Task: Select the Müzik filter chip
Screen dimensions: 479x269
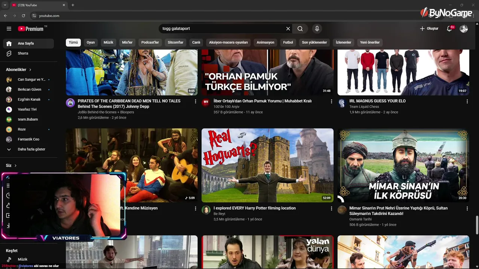Action: click(x=108, y=43)
